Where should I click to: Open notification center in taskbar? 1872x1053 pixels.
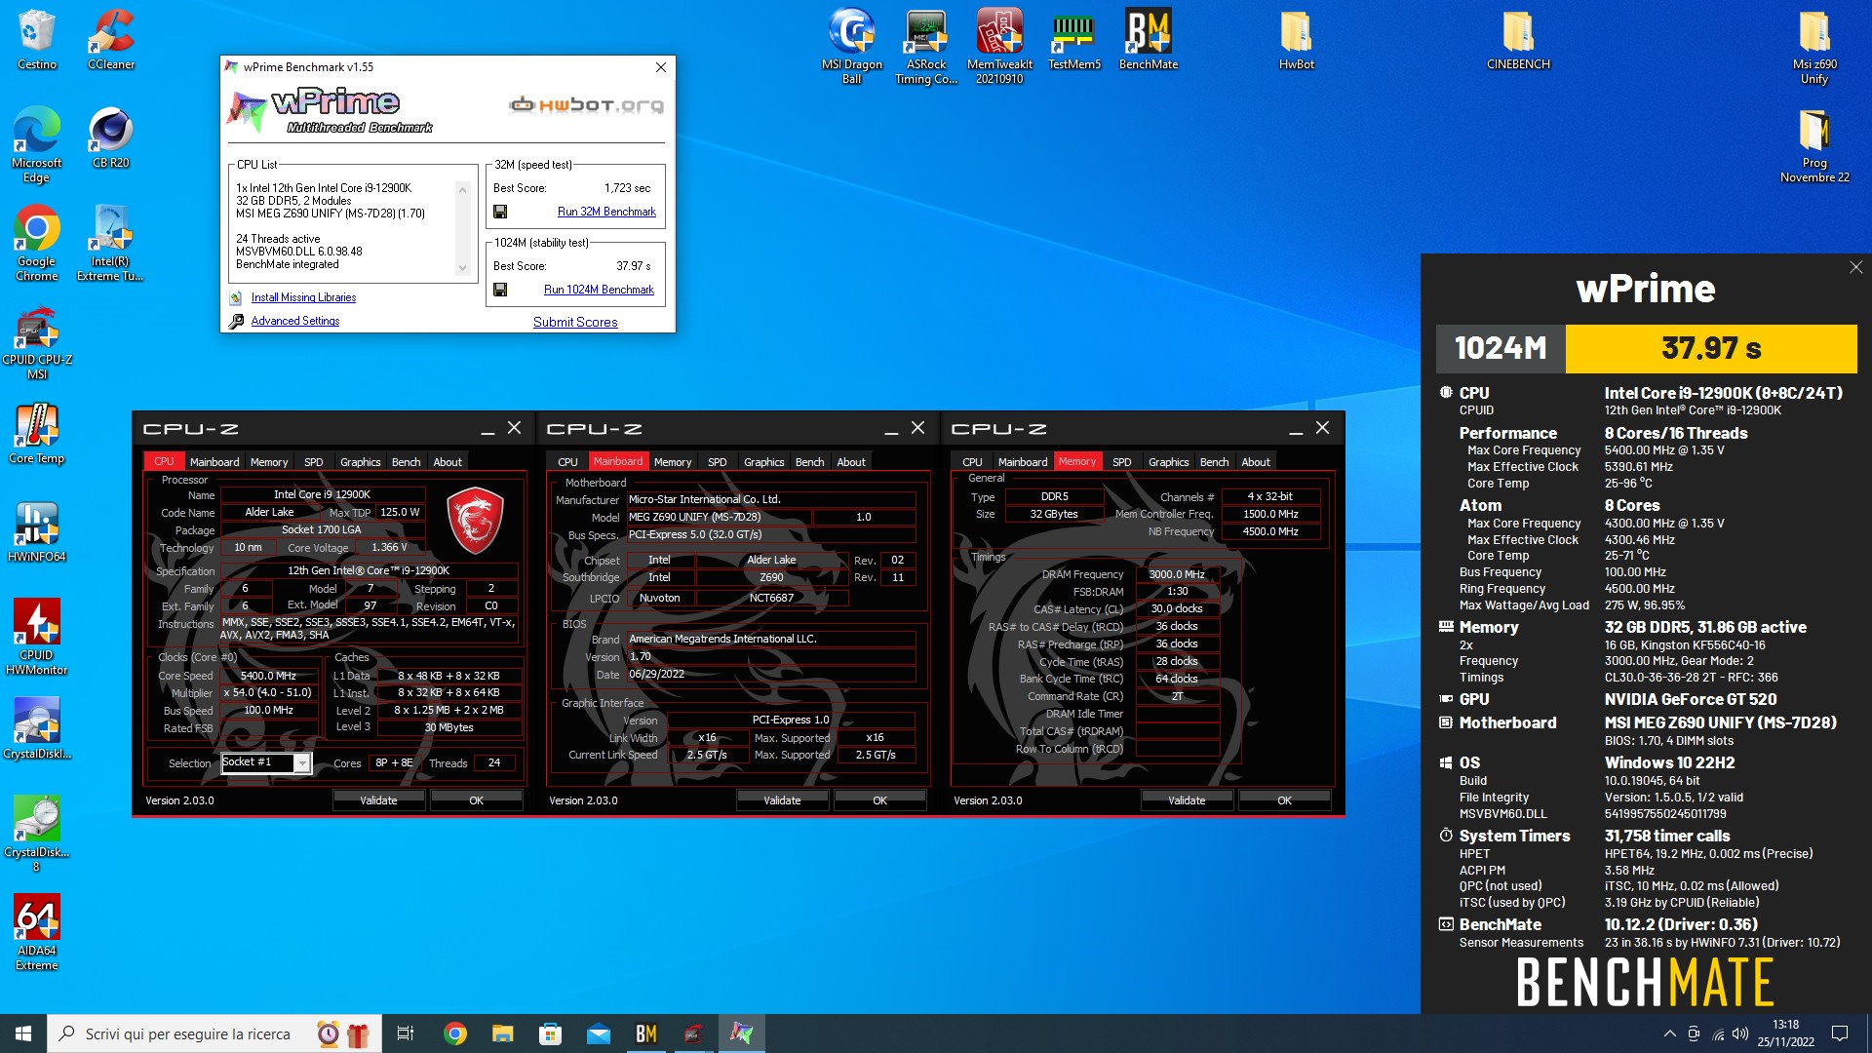1840,1033
